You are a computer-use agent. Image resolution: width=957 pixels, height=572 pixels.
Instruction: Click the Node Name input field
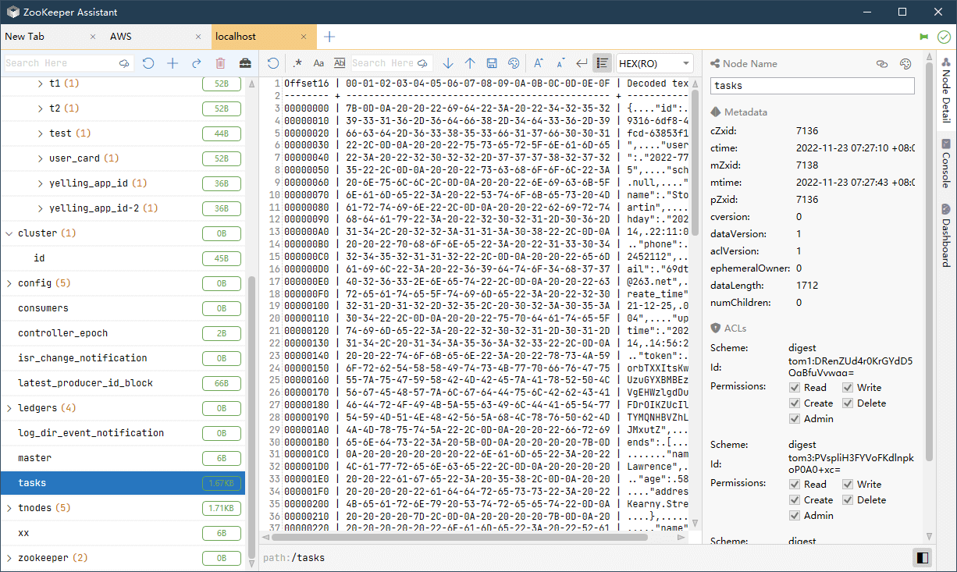pyautogui.click(x=812, y=86)
